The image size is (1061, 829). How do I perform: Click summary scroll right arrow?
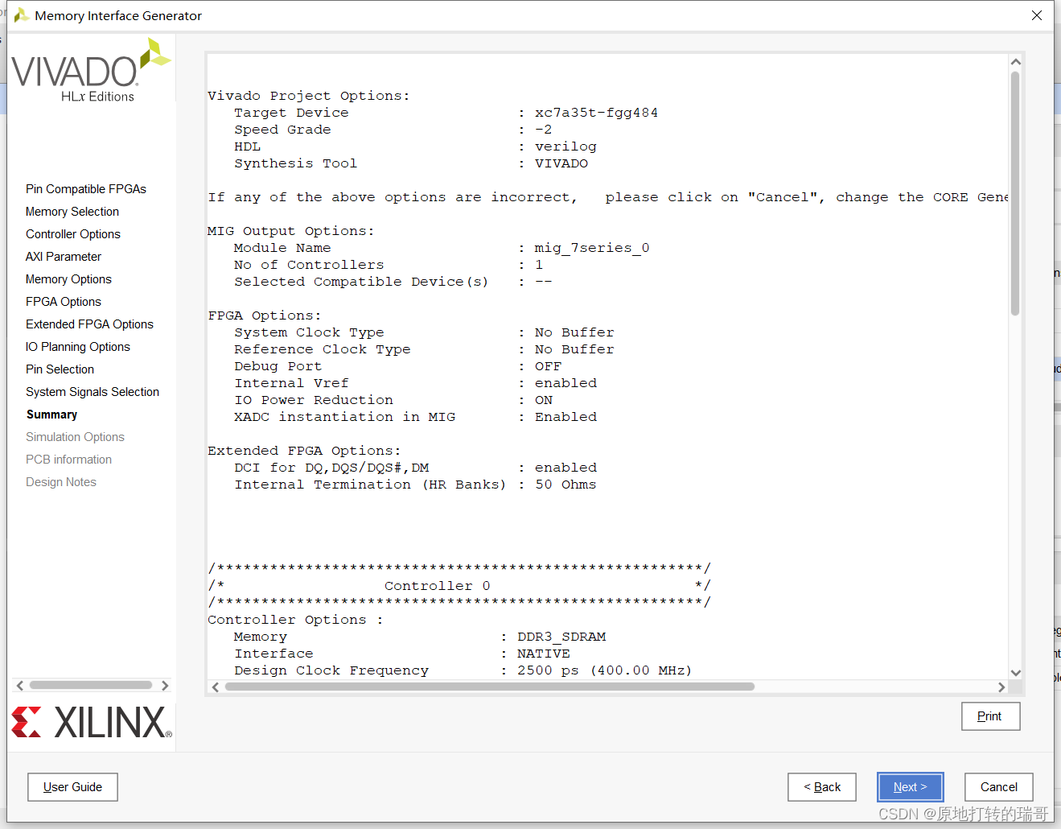coord(1001,687)
